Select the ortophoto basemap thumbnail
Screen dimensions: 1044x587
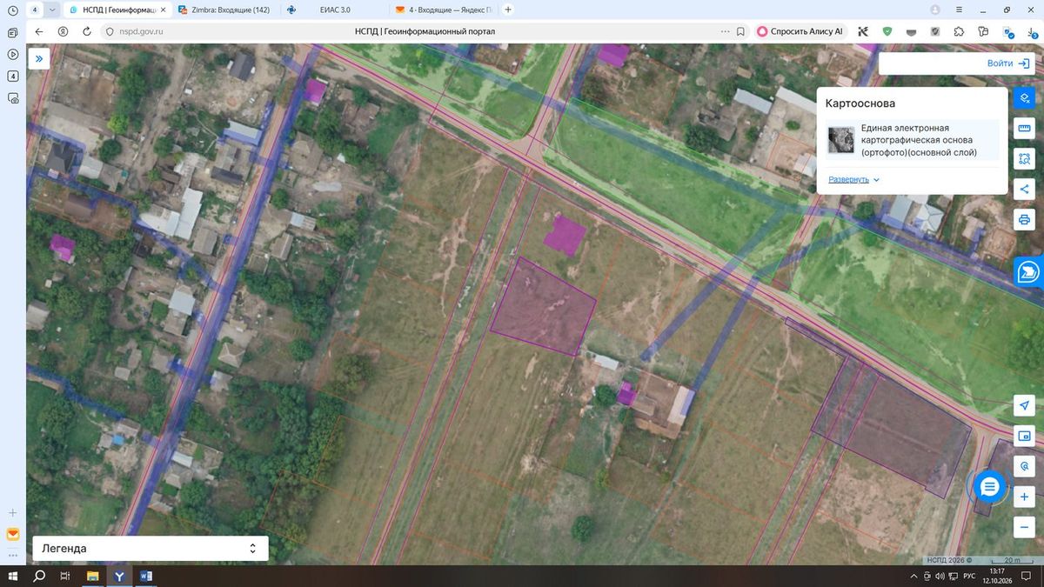click(x=841, y=140)
